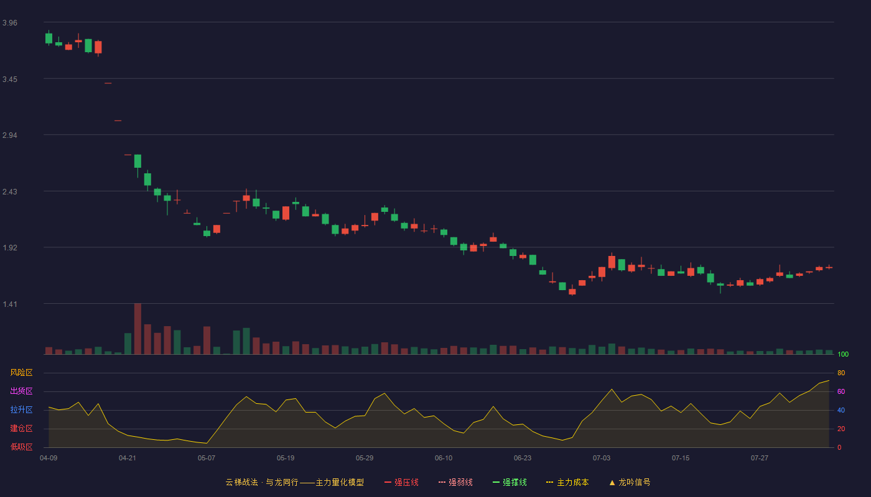The width and height of the screenshot is (871, 497).
Task: Select the 07-03 date label
Action: tap(602, 458)
